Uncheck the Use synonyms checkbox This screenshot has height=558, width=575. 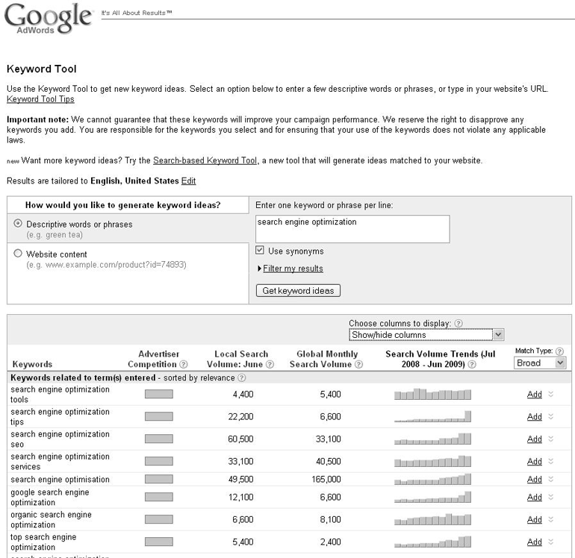coord(260,250)
